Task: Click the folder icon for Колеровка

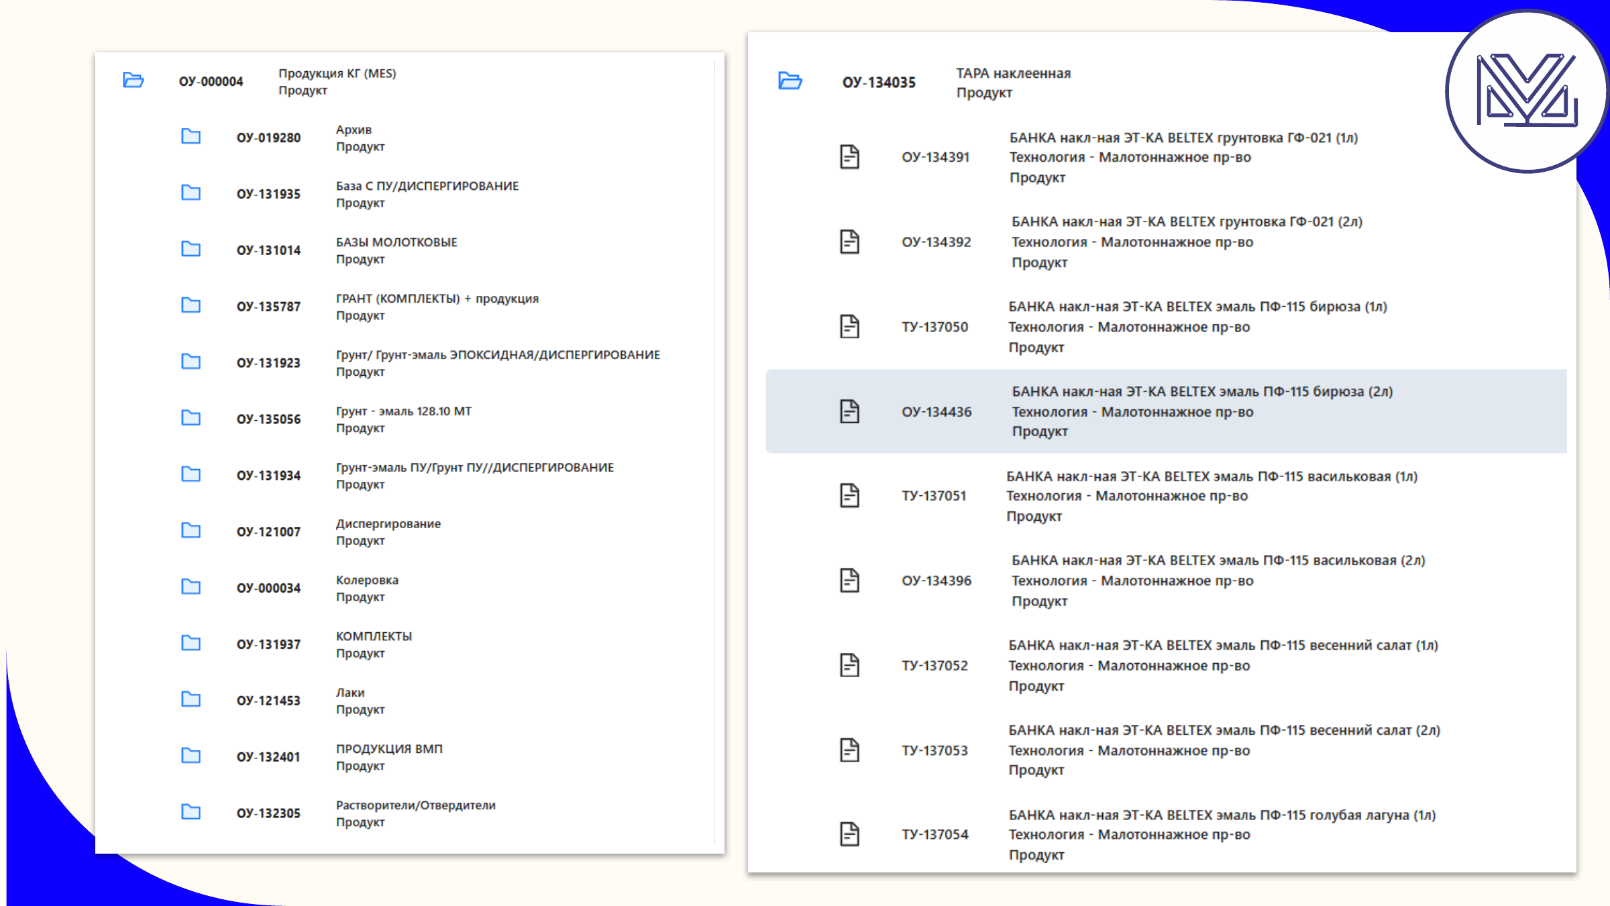Action: coord(191,587)
